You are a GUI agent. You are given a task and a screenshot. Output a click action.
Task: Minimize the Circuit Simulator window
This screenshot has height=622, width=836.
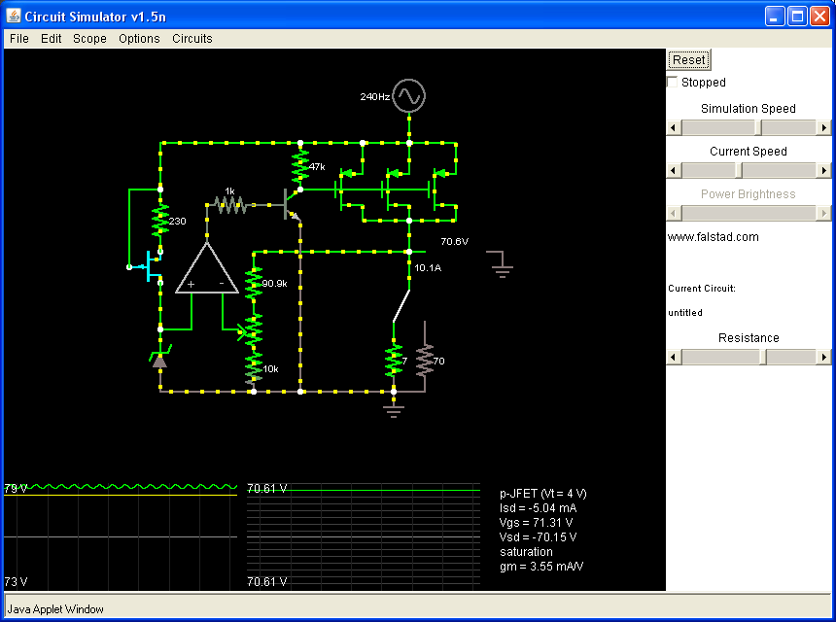(x=775, y=17)
